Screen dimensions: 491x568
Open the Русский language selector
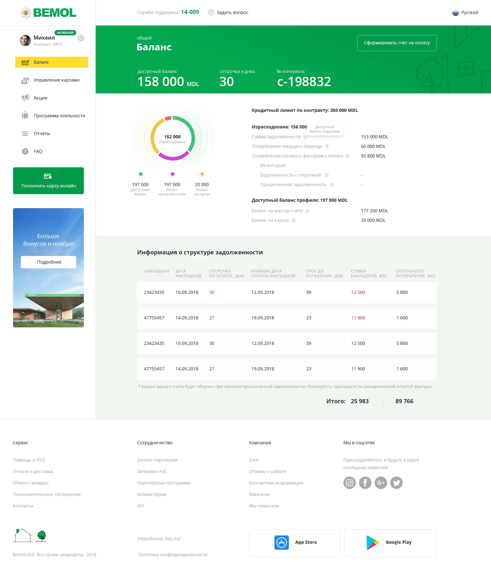465,13
